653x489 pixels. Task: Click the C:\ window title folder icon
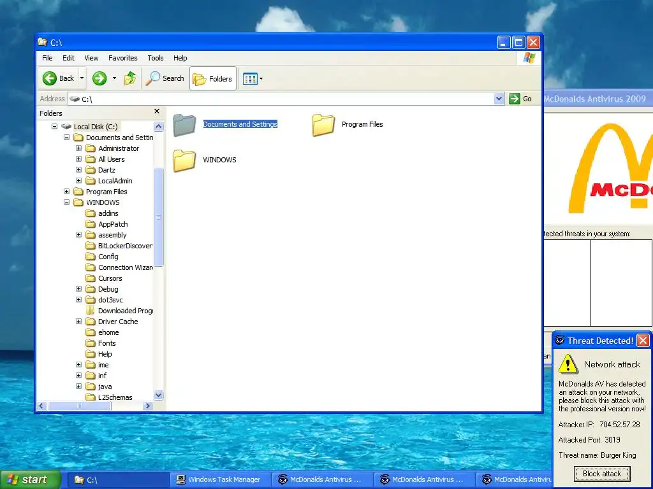click(x=43, y=41)
